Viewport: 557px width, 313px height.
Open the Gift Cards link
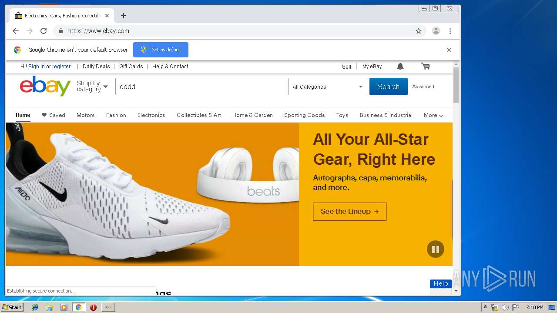[x=131, y=67]
